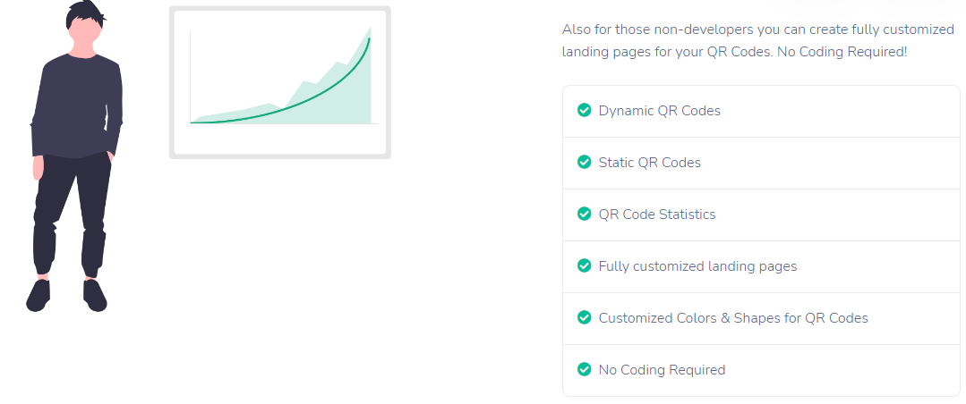Click the green check icon beside No Coding Required

[584, 370]
